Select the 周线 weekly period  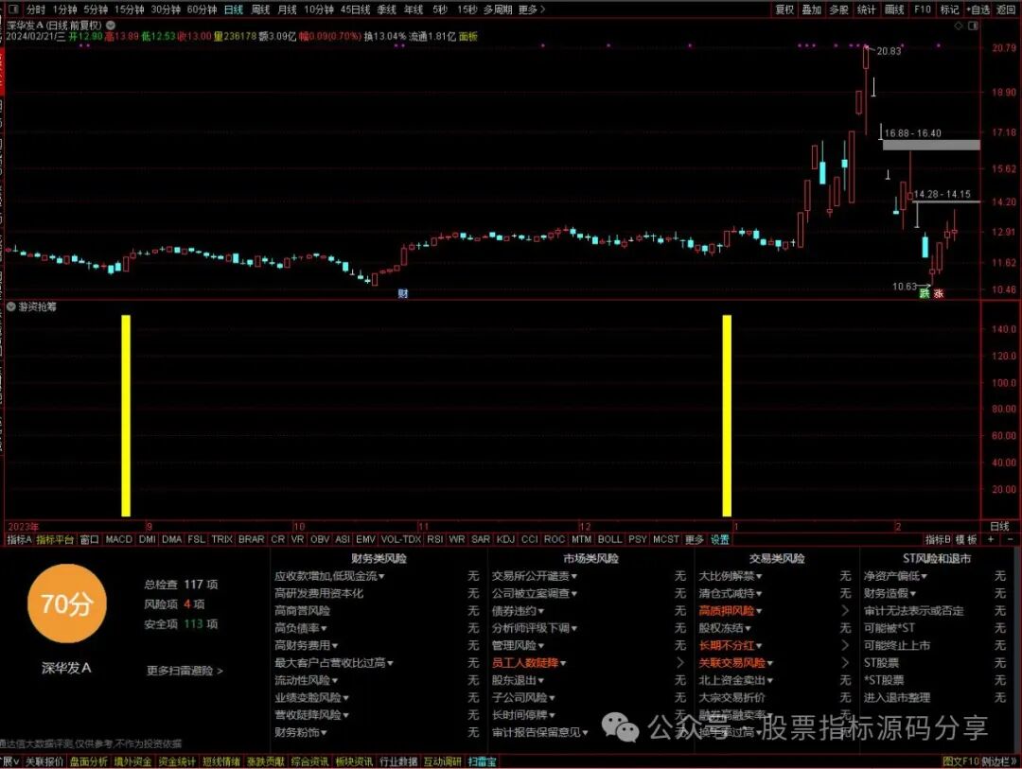coord(260,9)
